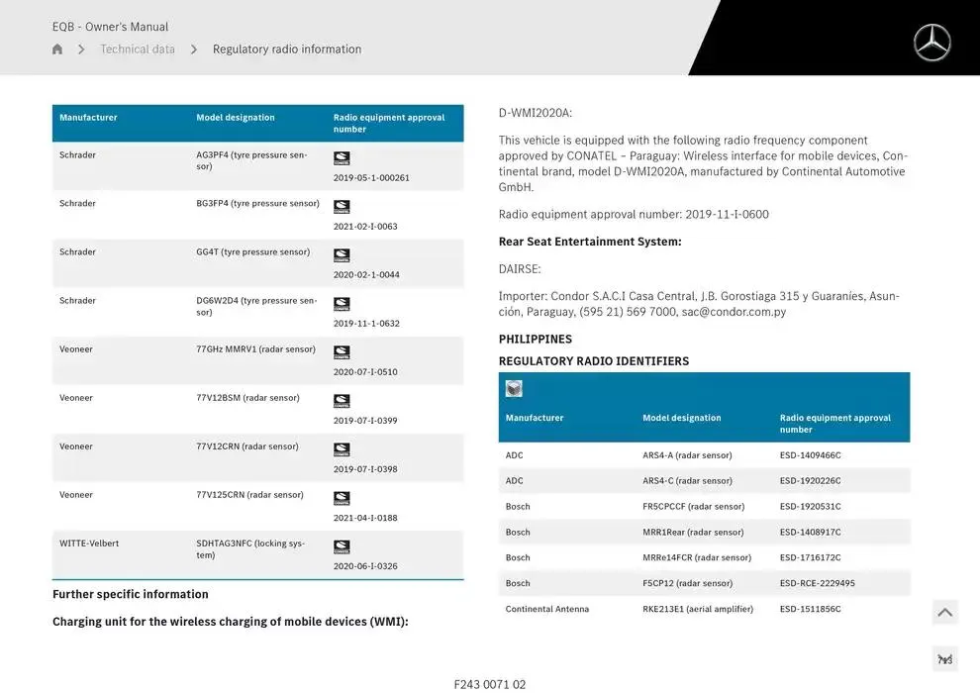Click the approval icon in the 77V12BSM row
The height and width of the screenshot is (693, 980).
pyautogui.click(x=341, y=401)
